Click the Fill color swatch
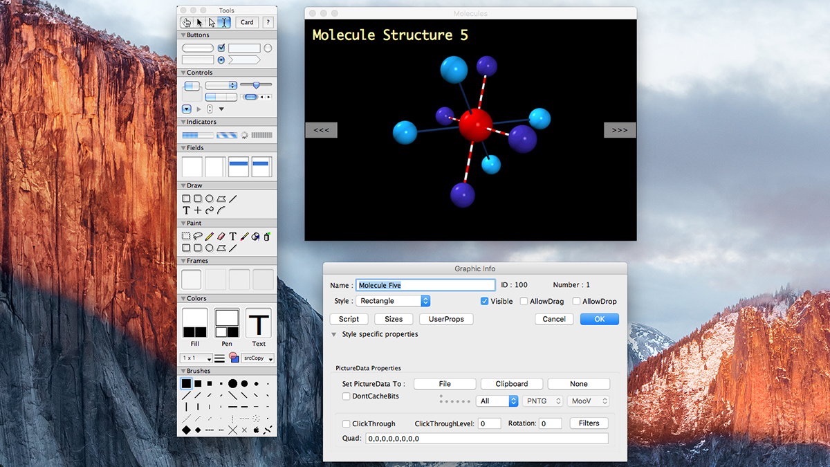The image size is (830, 467). coord(194,323)
